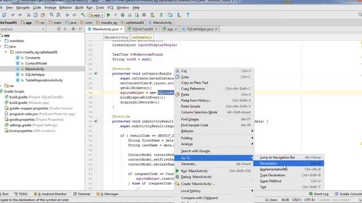Open the Terminal tool window
The width and height of the screenshot is (362, 203).
(x=81, y=194)
